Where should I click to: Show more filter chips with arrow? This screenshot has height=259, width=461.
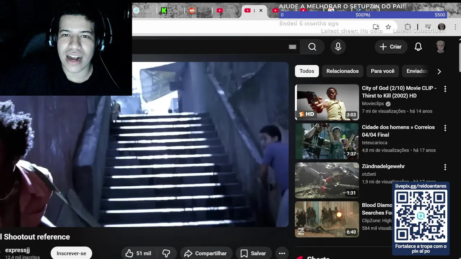439,71
